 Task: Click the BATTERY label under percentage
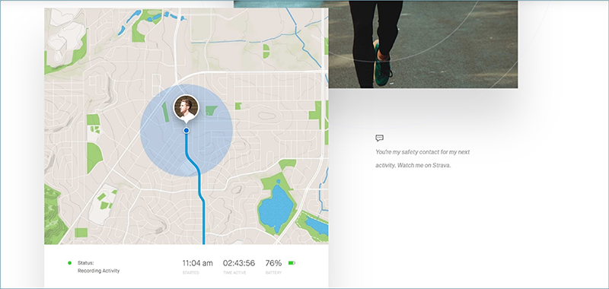click(273, 273)
